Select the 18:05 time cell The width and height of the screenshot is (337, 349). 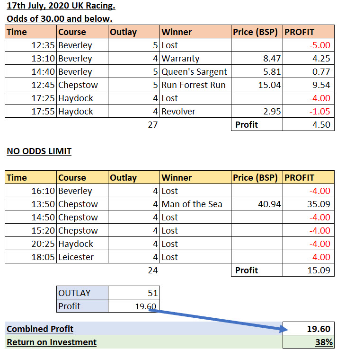(x=43, y=258)
